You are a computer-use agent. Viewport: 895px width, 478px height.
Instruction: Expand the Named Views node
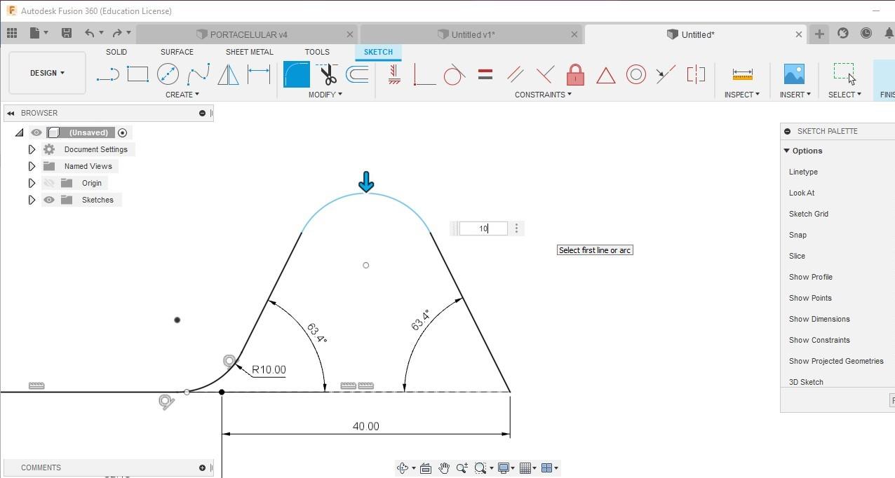click(x=32, y=166)
